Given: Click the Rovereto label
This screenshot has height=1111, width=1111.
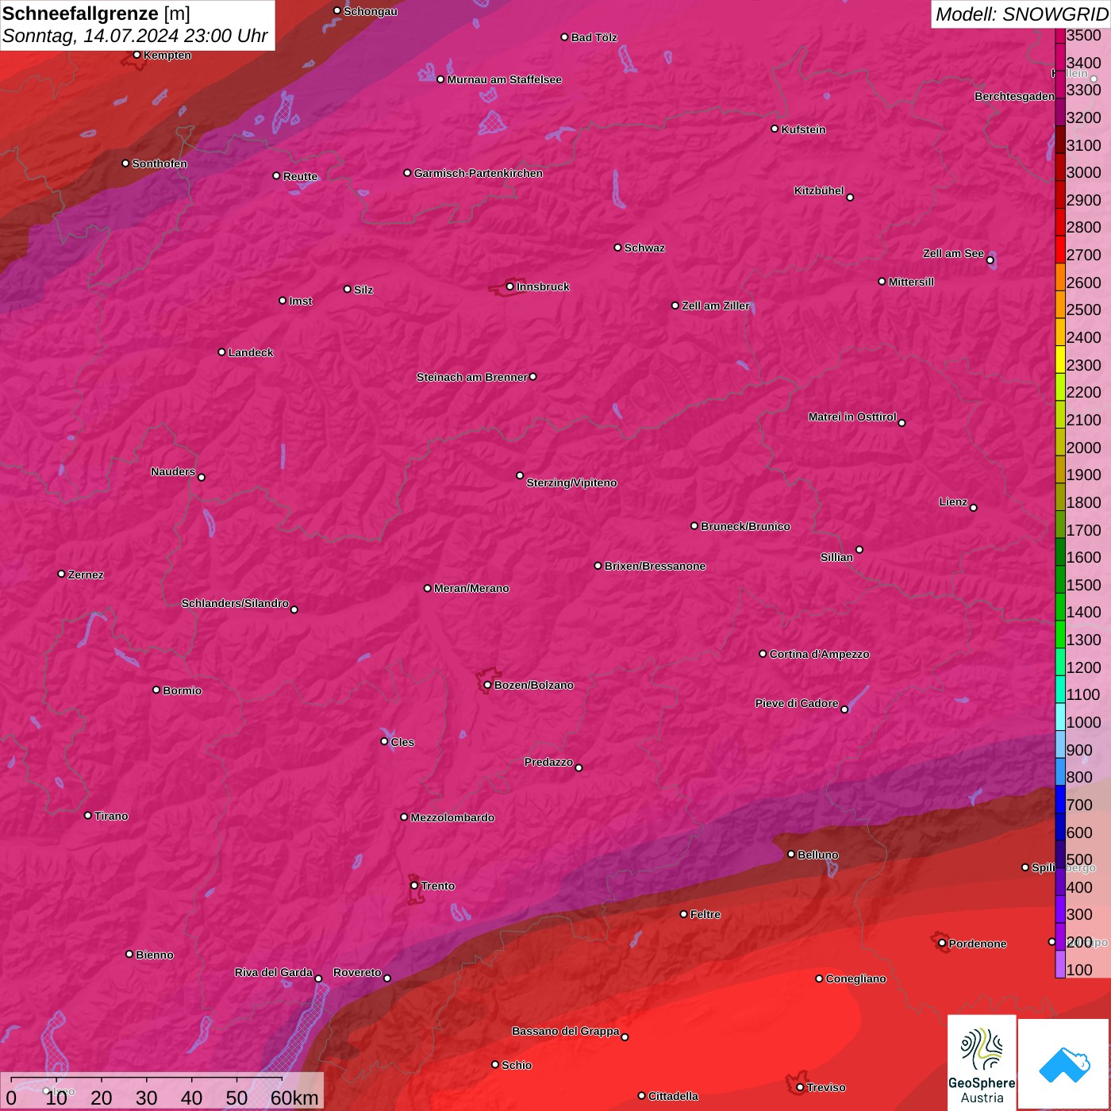Looking at the screenshot, I should (357, 972).
